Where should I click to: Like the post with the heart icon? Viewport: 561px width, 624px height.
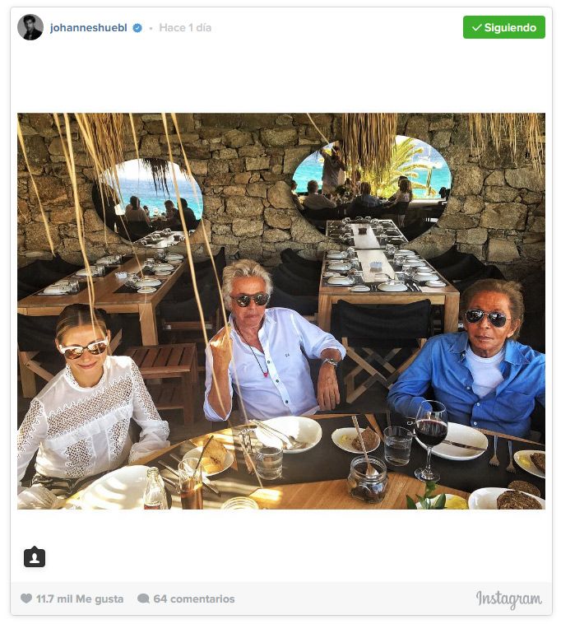pos(26,598)
